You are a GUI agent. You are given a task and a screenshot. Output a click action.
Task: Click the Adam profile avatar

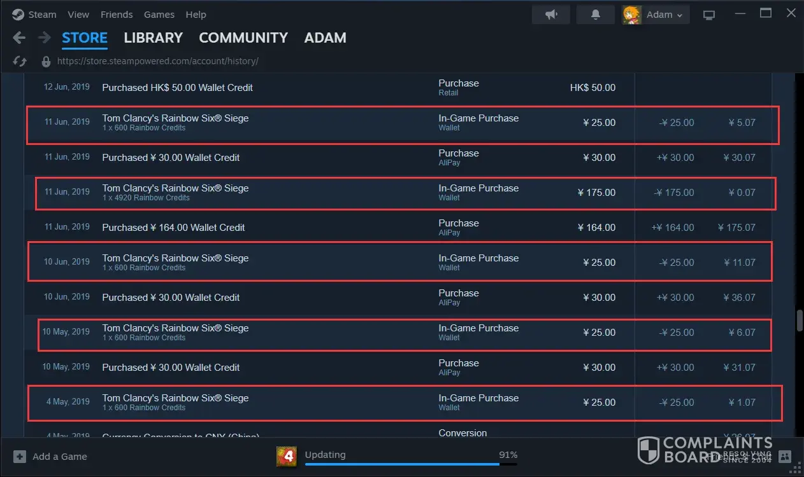pos(631,15)
